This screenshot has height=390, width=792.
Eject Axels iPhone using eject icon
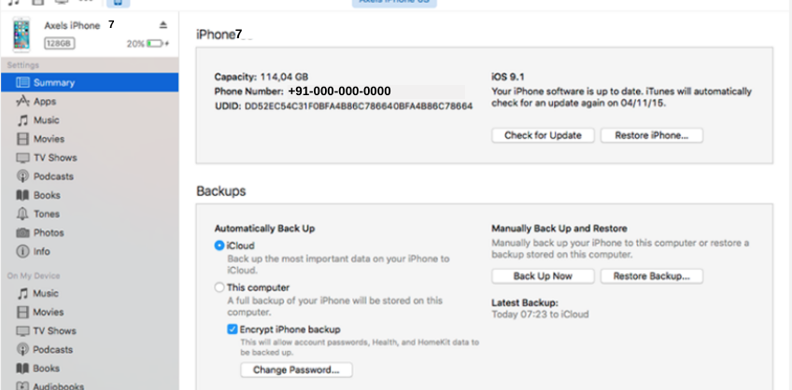point(163,25)
